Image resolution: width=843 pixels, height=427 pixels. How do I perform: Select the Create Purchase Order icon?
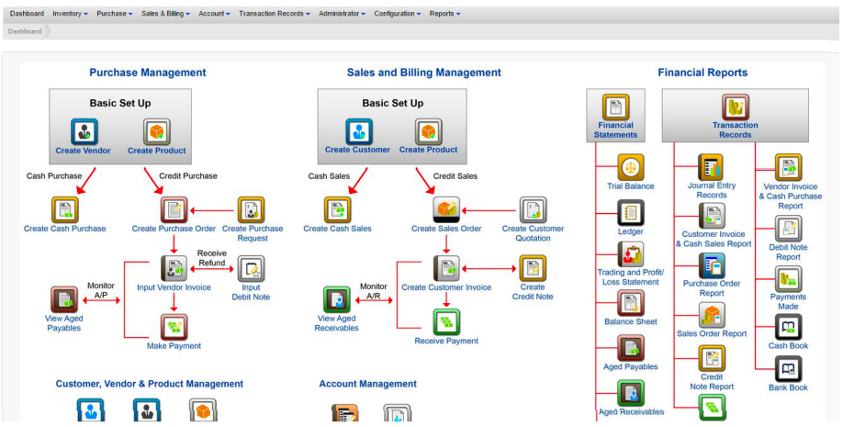coord(174,209)
